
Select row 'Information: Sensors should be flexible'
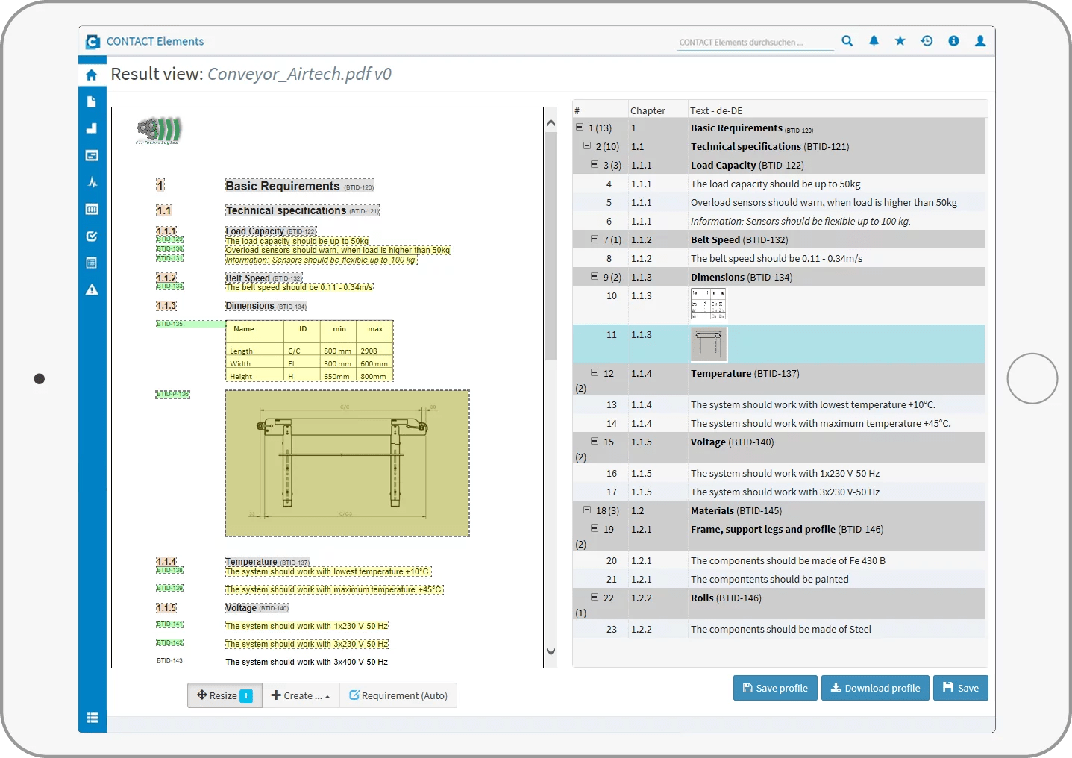point(779,221)
